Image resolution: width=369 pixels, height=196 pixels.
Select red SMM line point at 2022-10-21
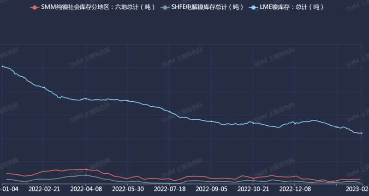pos(253,178)
